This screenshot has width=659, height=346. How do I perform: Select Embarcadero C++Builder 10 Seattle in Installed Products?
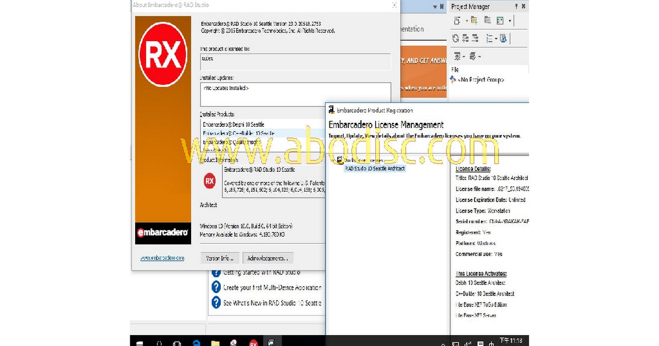coord(238,133)
